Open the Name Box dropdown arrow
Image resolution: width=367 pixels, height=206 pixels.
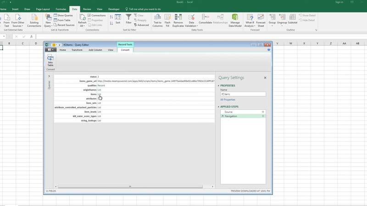[4, 37]
